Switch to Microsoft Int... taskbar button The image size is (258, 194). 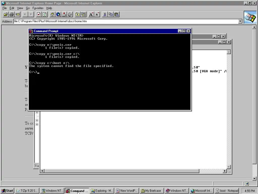coord(202,191)
